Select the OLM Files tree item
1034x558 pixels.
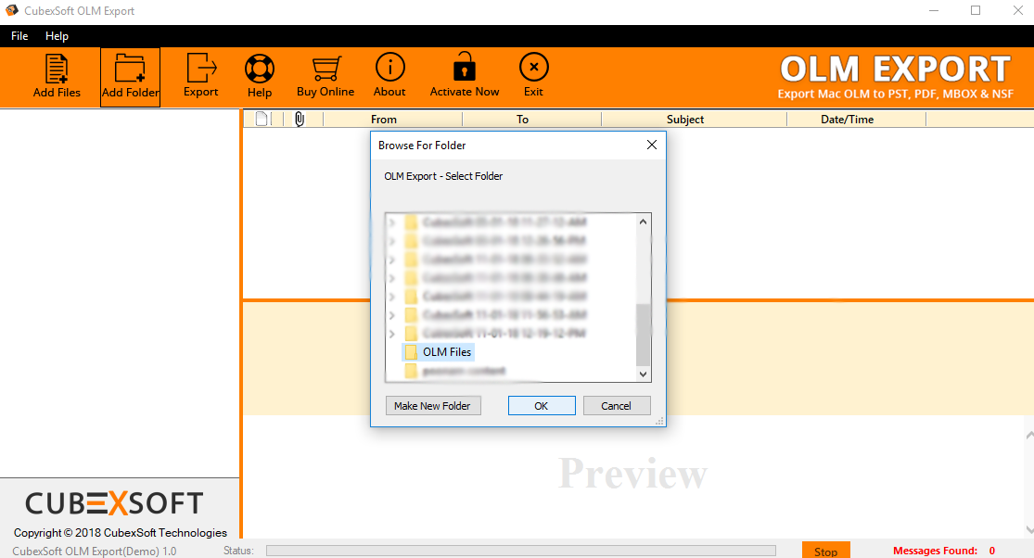(438, 352)
